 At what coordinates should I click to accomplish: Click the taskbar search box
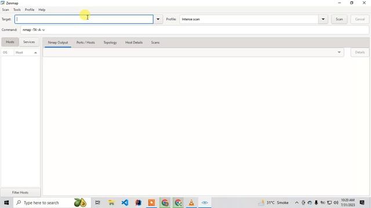tap(52, 203)
